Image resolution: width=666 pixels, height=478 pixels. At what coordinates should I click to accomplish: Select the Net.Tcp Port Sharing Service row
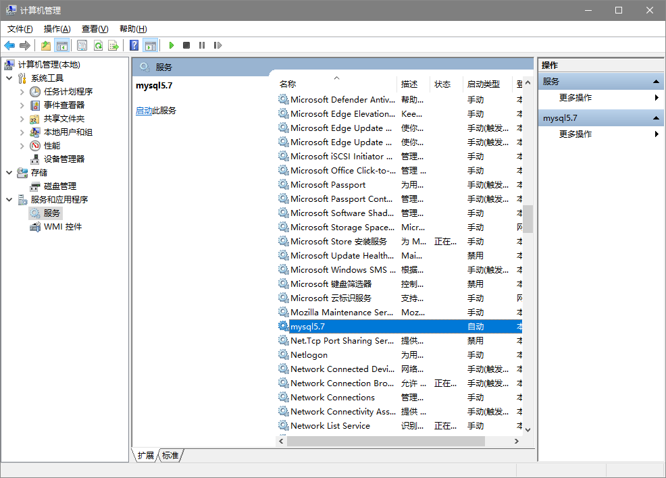[400, 340]
